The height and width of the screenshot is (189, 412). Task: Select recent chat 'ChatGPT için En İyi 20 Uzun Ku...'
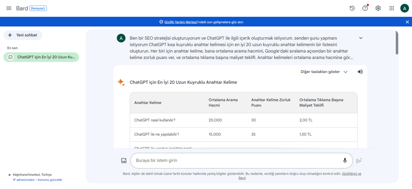pos(41,57)
